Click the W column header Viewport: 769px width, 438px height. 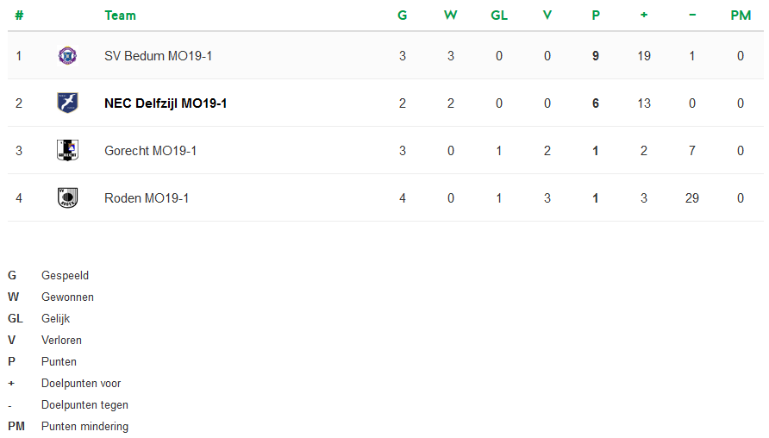pyautogui.click(x=450, y=16)
